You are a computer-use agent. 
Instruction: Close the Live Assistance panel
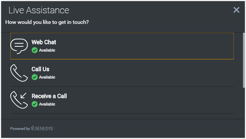[x=236, y=10]
